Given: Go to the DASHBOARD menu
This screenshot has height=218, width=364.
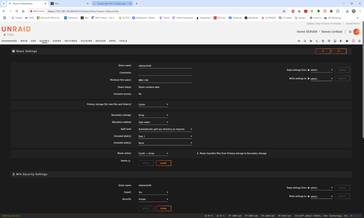Looking at the screenshot, I should click(9, 41).
